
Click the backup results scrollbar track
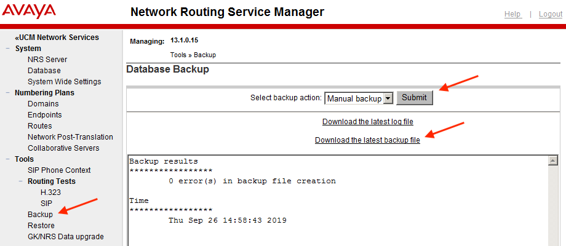(553, 205)
